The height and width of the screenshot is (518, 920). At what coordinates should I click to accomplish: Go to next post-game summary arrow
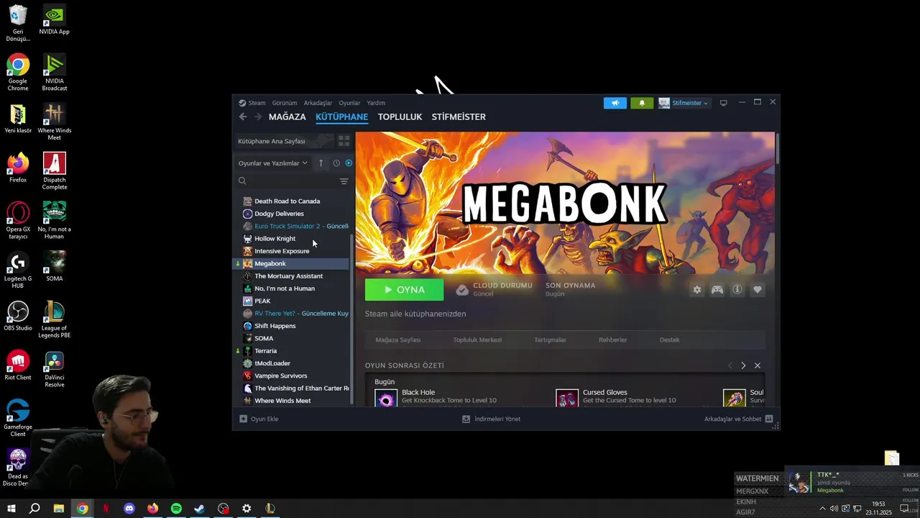(743, 365)
